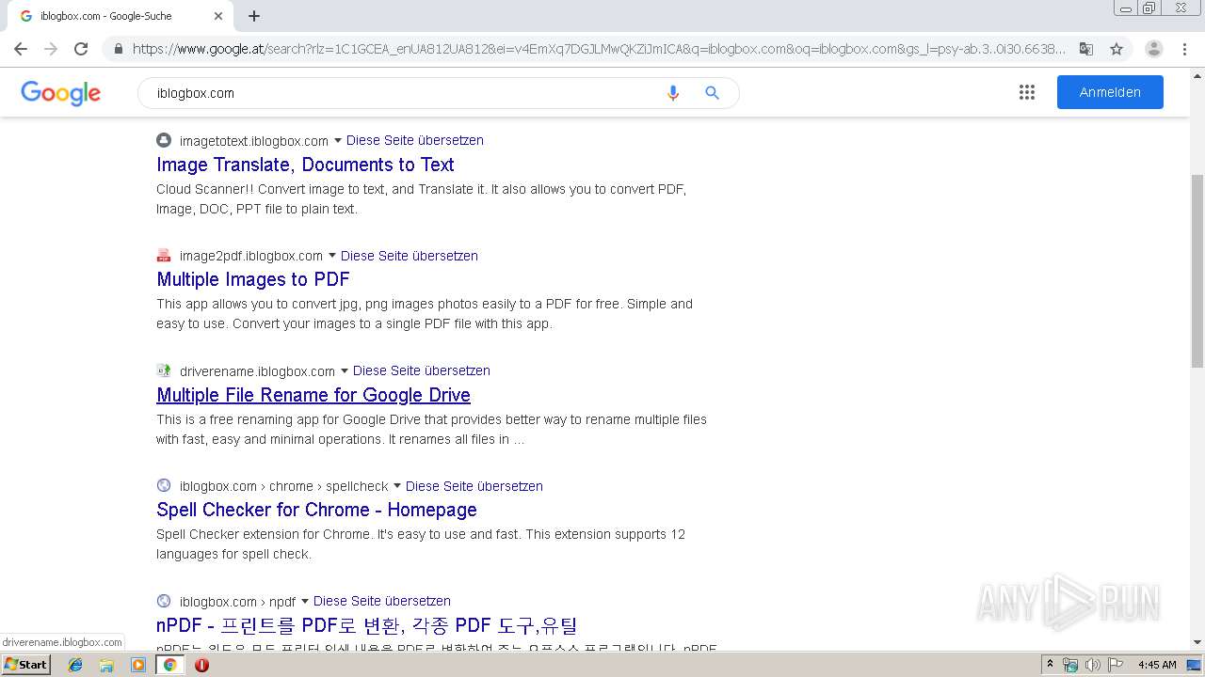The width and height of the screenshot is (1205, 677).
Task: Translate the spellcheck result page
Action: tap(474, 486)
